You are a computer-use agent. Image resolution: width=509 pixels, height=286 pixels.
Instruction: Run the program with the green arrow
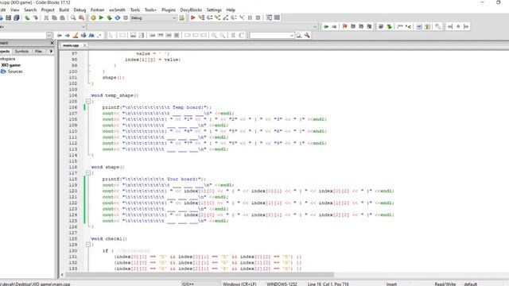tap(101, 17)
